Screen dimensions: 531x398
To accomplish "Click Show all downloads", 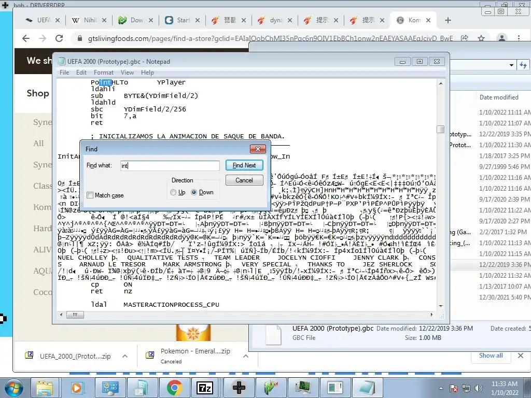I will 491,356.
